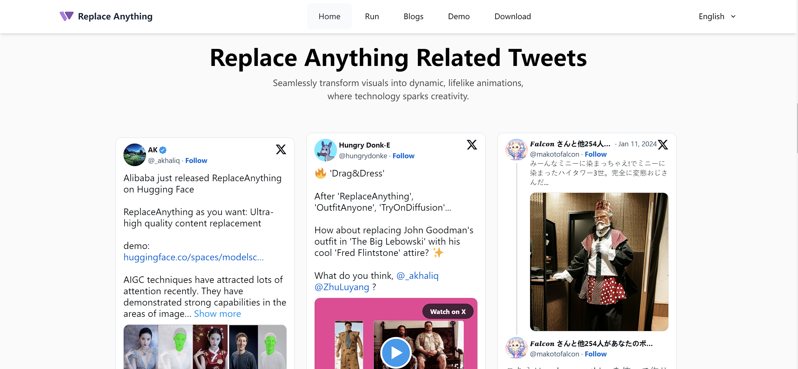Open the Demo page from navigation
This screenshot has width=798, height=369.
click(459, 16)
